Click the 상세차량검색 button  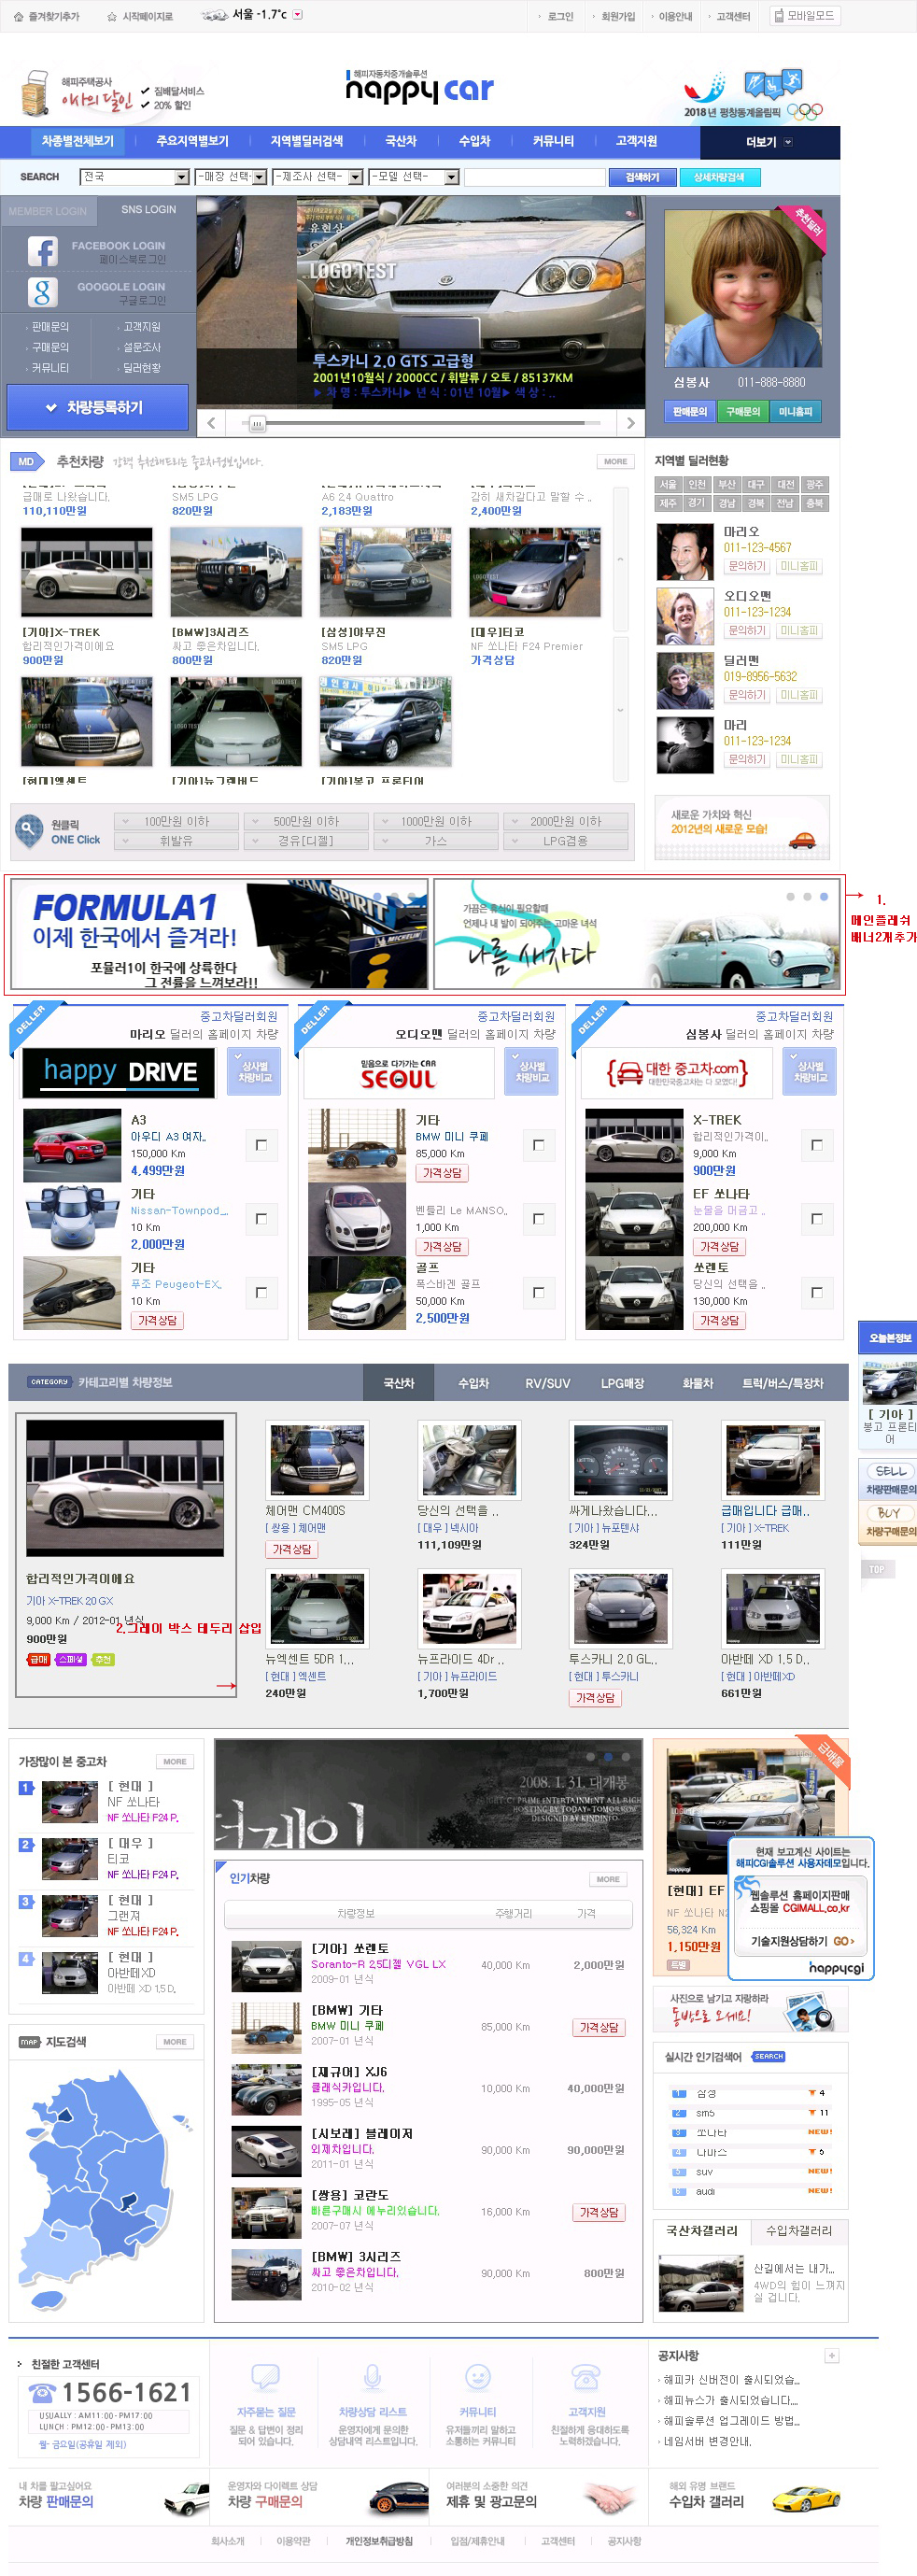pos(719,177)
